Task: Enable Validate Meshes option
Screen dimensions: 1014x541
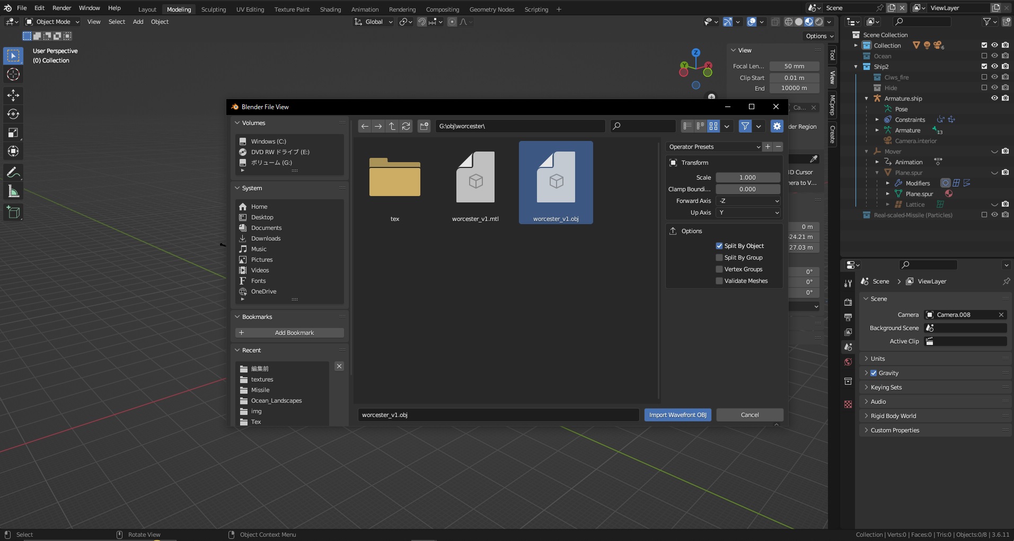Action: [x=719, y=281]
